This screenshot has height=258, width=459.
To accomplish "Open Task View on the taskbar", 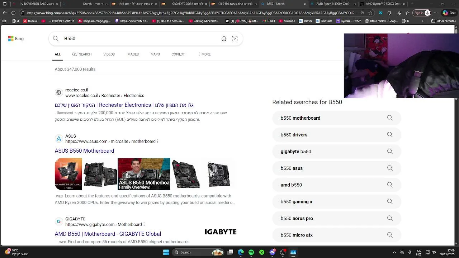I will click(231, 252).
